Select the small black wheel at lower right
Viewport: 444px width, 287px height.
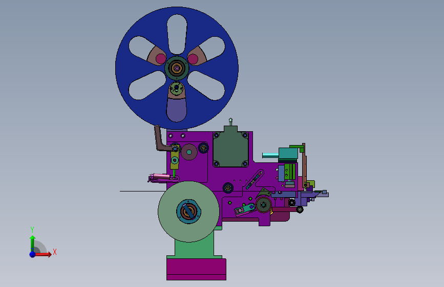click(x=300, y=209)
